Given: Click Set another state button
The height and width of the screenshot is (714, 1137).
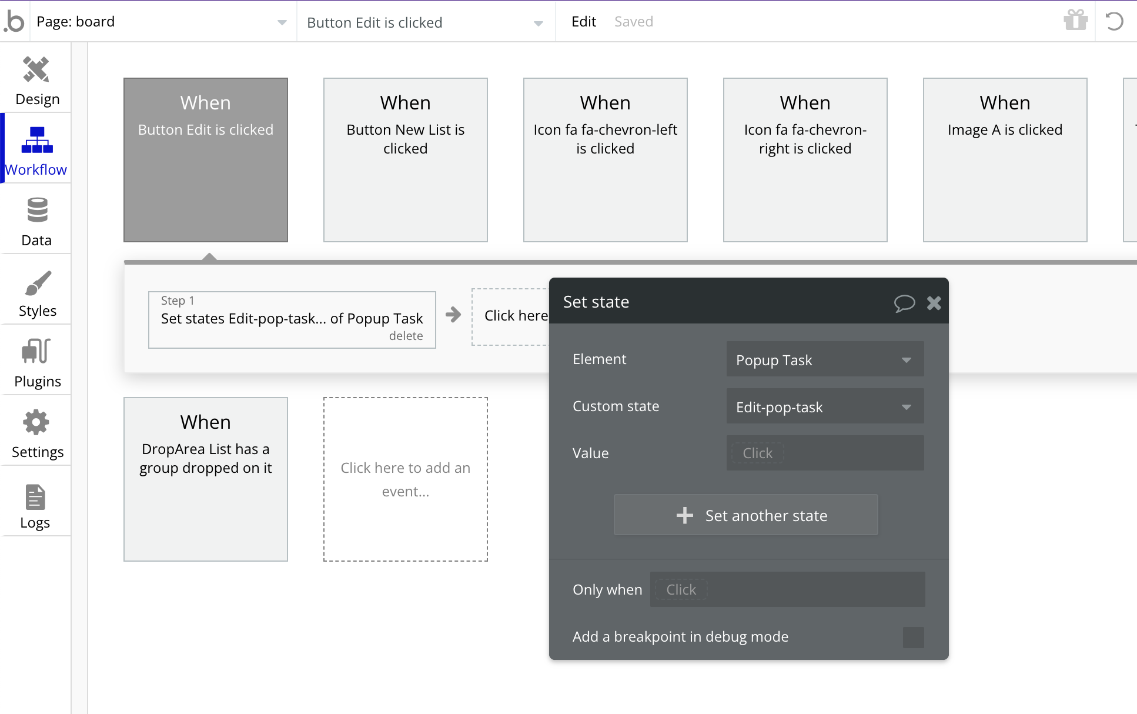Looking at the screenshot, I should 745,515.
